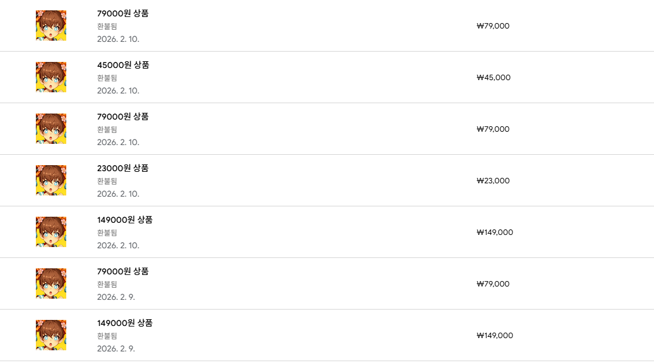Click the game icon for 149000원 상품 dated 2026. 2. 9.
Viewport: 654px width, 363px height.
51,335
